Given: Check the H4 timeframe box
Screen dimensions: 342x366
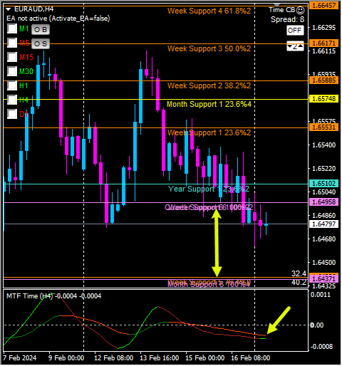Looking at the screenshot, I should point(12,100).
